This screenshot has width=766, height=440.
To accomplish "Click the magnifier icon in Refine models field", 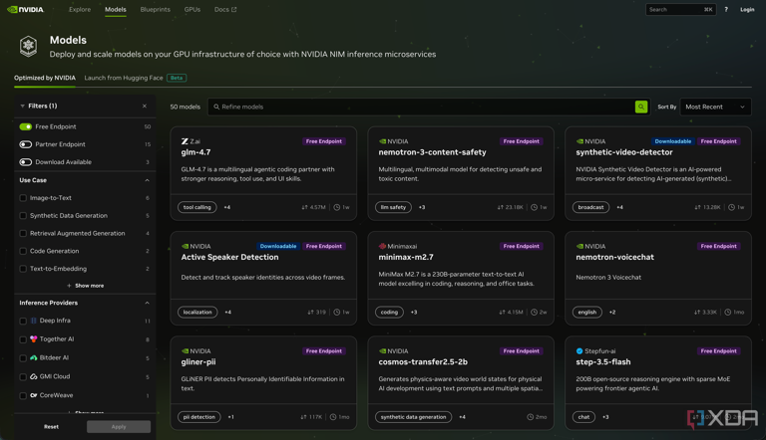I will pyautogui.click(x=216, y=107).
